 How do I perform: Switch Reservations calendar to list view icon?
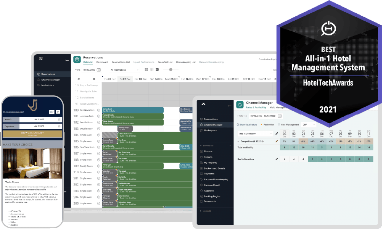(x=157, y=69)
